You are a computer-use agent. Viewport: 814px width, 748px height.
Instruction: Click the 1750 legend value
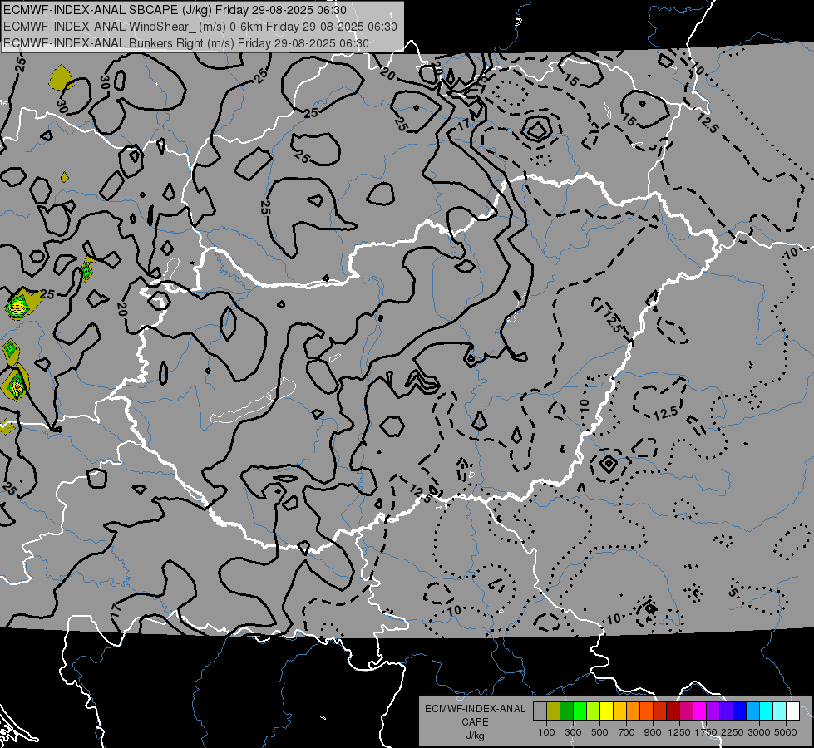point(706,732)
